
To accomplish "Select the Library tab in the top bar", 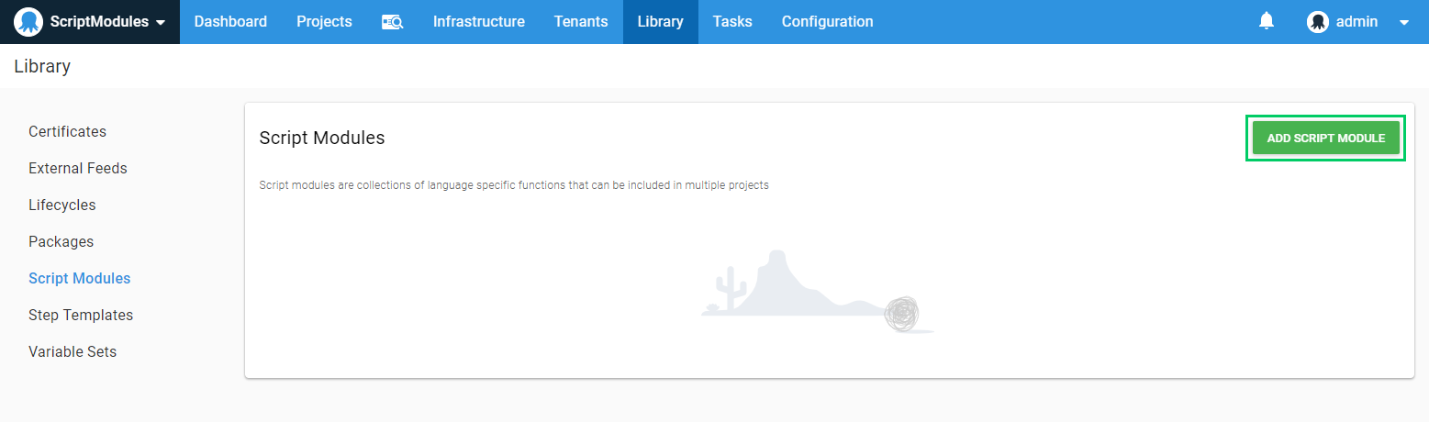I will (x=660, y=22).
